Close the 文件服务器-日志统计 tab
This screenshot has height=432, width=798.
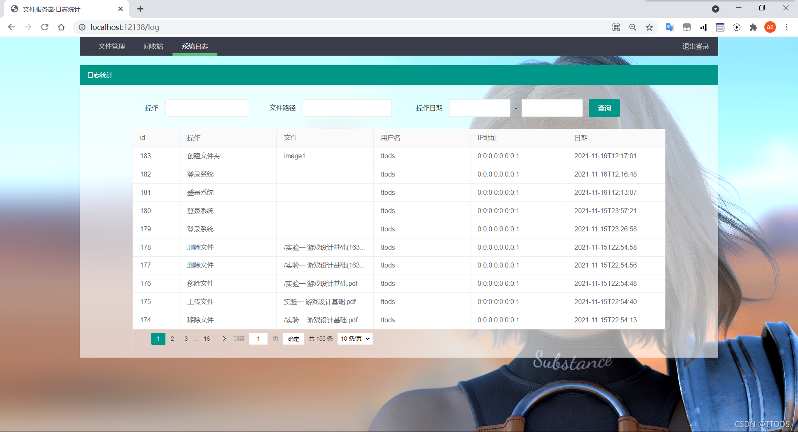pos(121,9)
